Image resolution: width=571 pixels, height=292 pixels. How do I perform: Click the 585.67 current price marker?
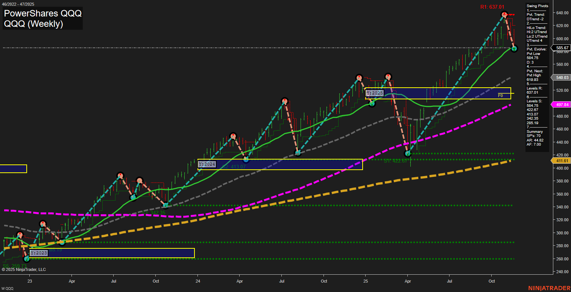pos(562,48)
